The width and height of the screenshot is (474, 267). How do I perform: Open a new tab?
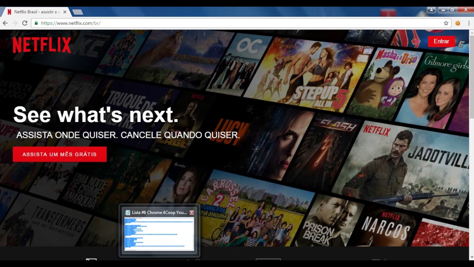[77, 12]
